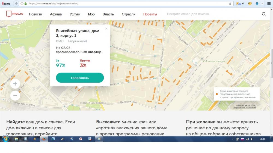Reload the page using refresh icon
This screenshot has height=153, width=273.
point(230,4)
